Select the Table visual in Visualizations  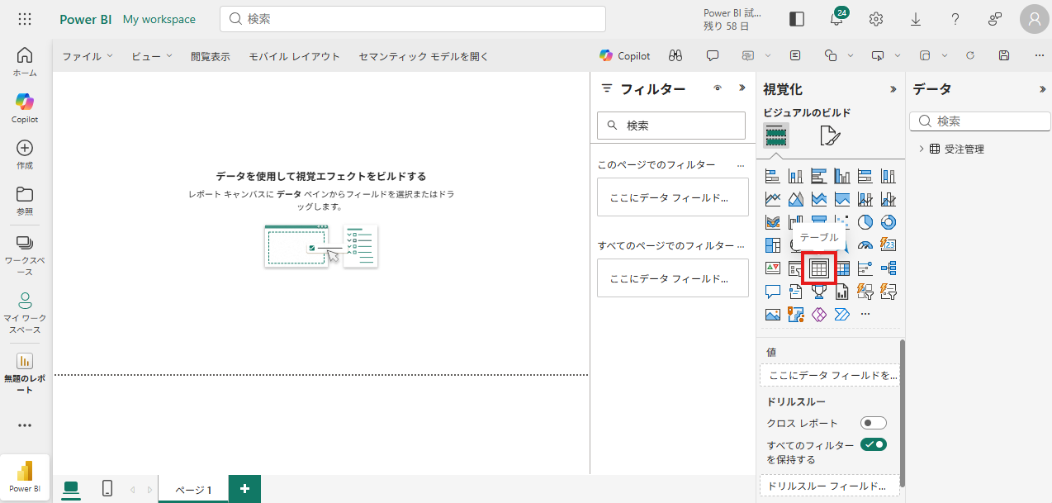819,268
